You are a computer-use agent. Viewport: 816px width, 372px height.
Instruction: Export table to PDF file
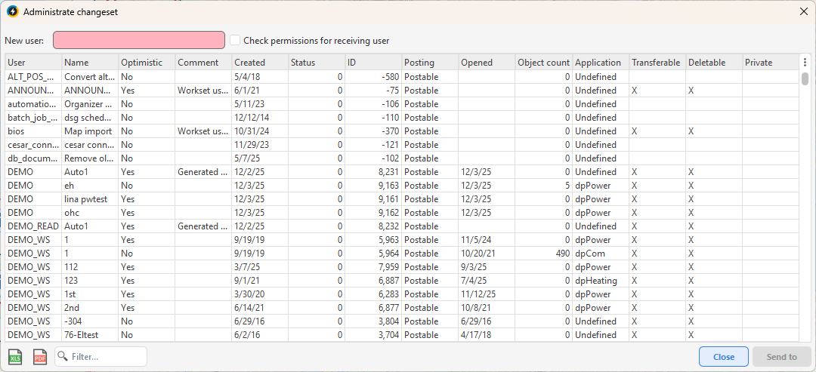(x=39, y=357)
